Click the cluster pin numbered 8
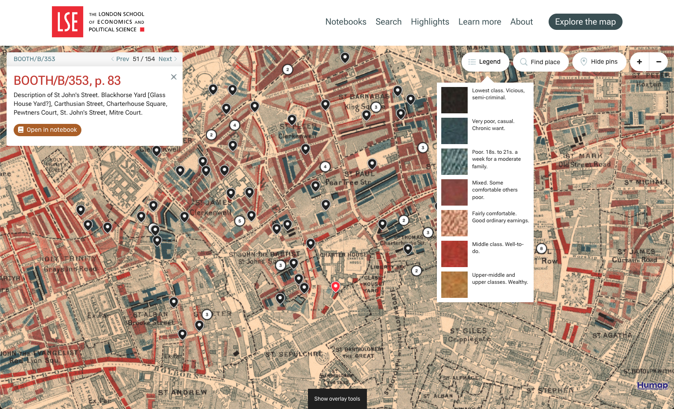This screenshot has width=674, height=409. pos(542,249)
